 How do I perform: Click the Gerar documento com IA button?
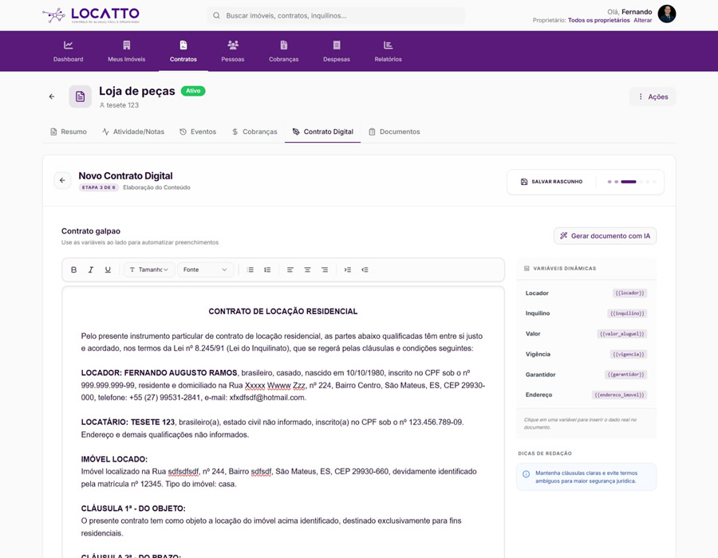(605, 236)
